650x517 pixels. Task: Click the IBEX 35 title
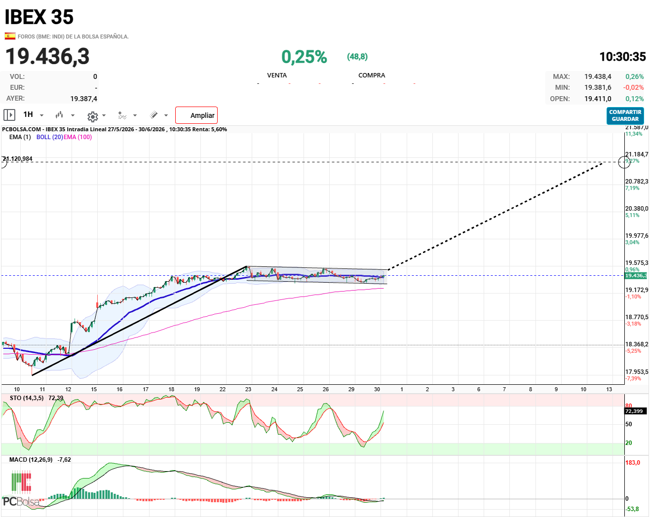[39, 17]
